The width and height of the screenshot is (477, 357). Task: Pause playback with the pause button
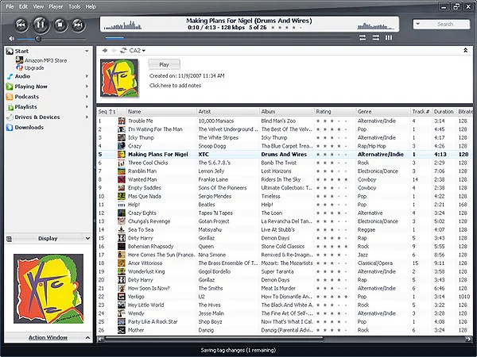click(x=40, y=24)
